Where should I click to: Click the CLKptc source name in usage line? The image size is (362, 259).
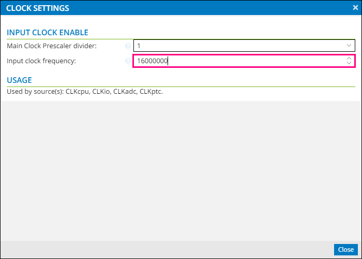[151, 92]
